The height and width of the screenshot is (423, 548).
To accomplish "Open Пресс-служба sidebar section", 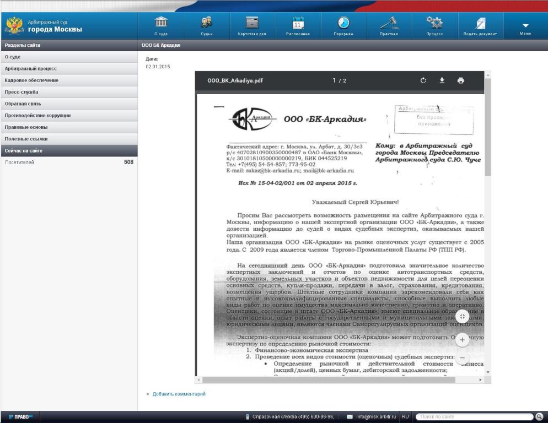I will point(69,92).
